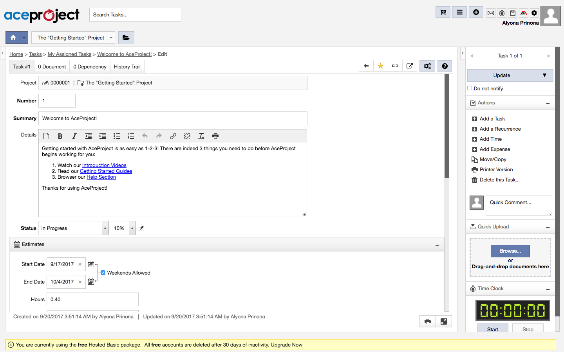
Task: Open the End Date calendar picker
Action: point(91,282)
